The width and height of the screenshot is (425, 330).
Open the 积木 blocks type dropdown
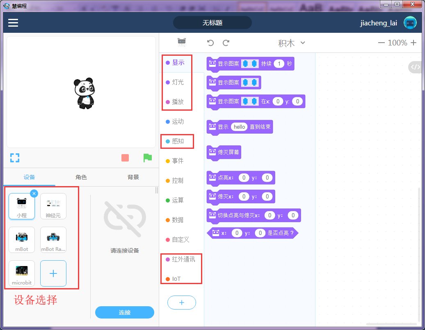click(x=291, y=43)
